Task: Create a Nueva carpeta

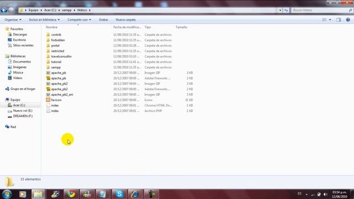Action: point(126,20)
